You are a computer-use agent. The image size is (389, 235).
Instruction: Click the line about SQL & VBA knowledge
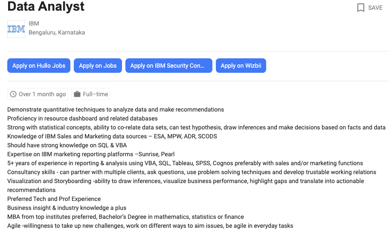(x=67, y=145)
